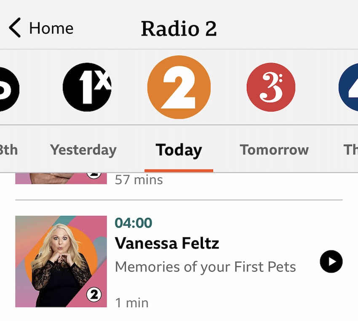Tap the 04:00 broadcast time label
The image size is (358, 321).
[133, 223]
